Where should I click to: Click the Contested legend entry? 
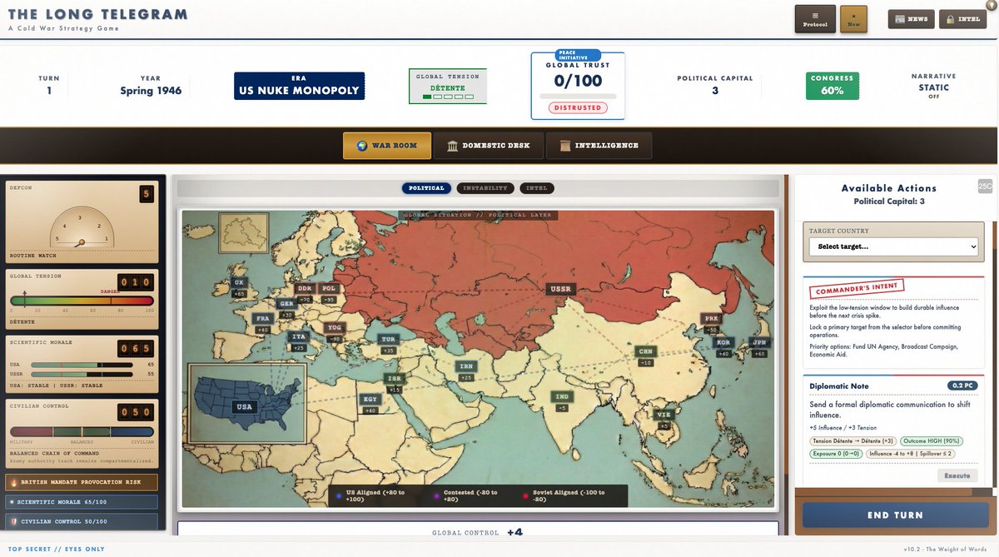[470, 495]
